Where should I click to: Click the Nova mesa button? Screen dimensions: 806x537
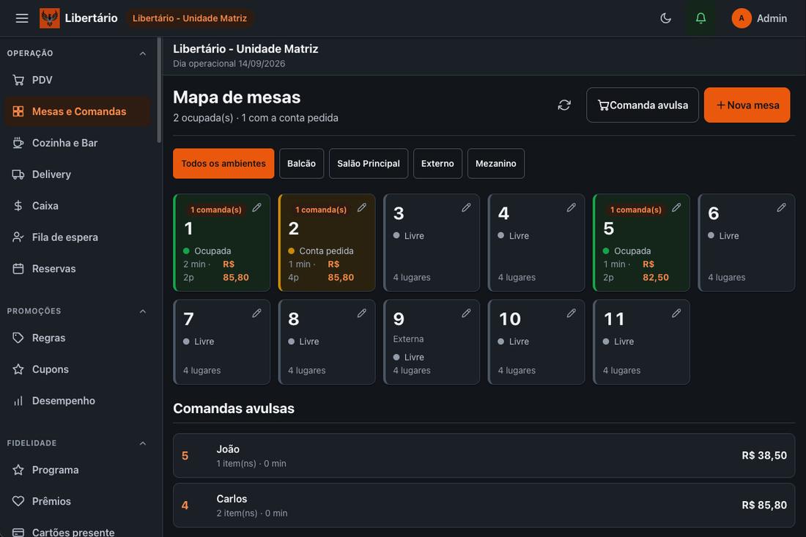(747, 105)
